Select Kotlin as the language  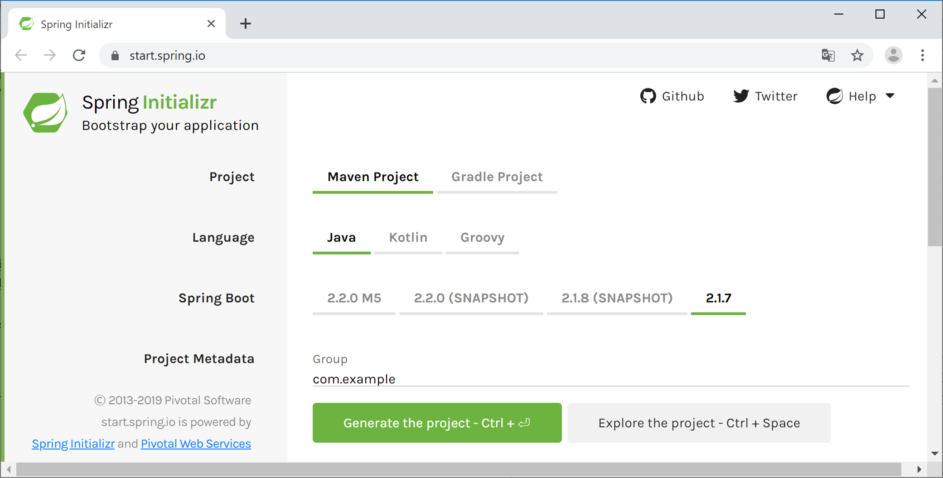coord(407,237)
